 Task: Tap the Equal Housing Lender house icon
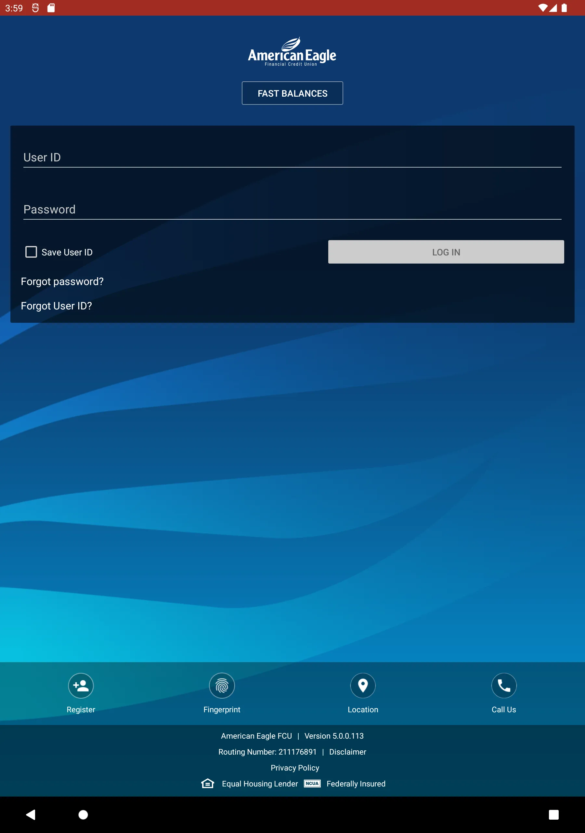click(x=208, y=783)
